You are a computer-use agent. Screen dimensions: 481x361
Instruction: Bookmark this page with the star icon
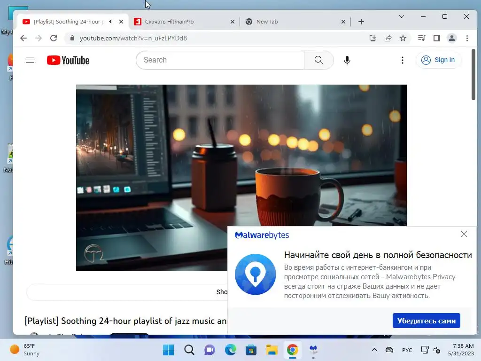[x=403, y=38]
